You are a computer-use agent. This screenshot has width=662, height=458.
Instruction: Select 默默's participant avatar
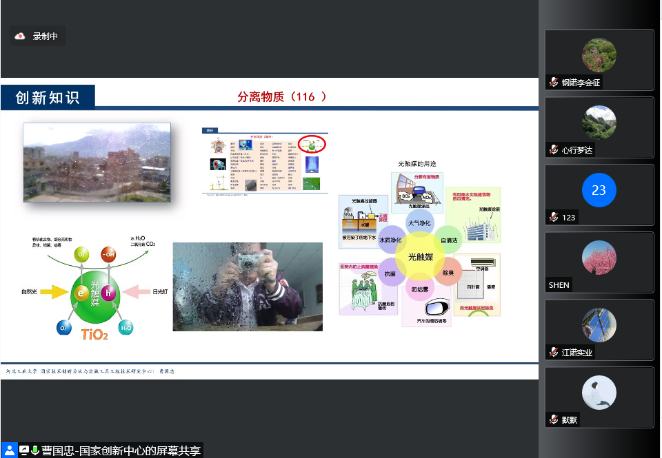click(599, 393)
